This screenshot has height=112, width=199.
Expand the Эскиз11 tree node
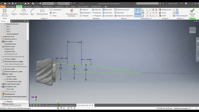pyautogui.click(x=3, y=102)
